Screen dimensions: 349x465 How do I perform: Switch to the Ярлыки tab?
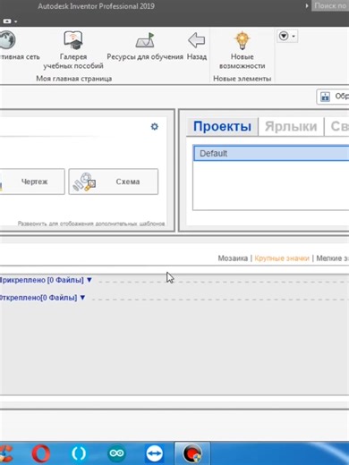(x=291, y=126)
